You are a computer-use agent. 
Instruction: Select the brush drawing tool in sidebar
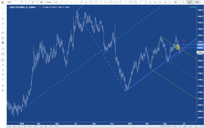point(3,24)
